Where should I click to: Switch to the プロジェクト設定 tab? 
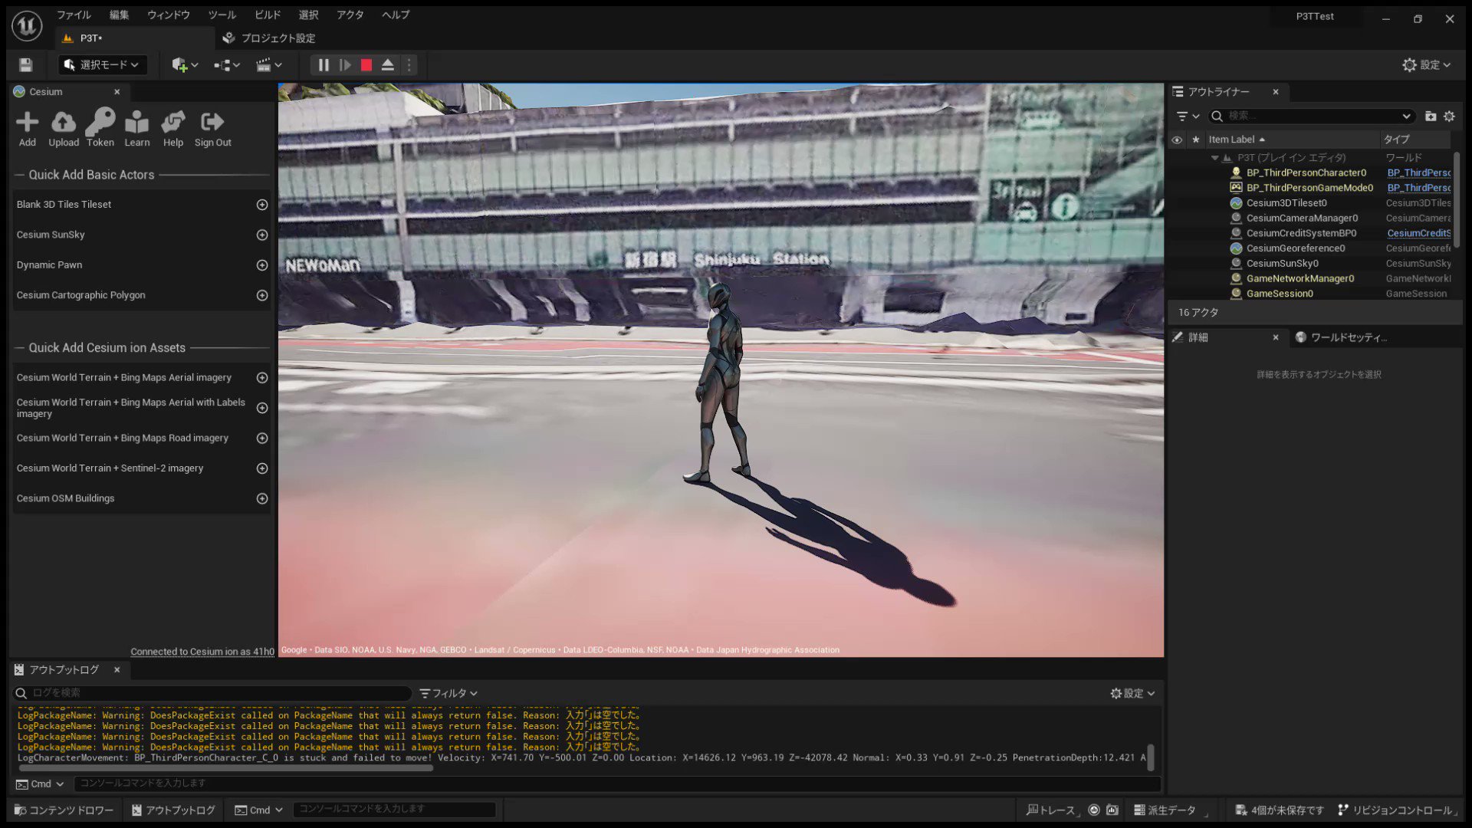click(x=269, y=38)
